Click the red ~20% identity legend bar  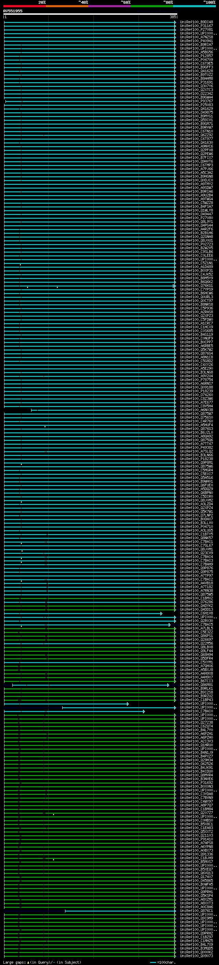click(x=24, y=6)
